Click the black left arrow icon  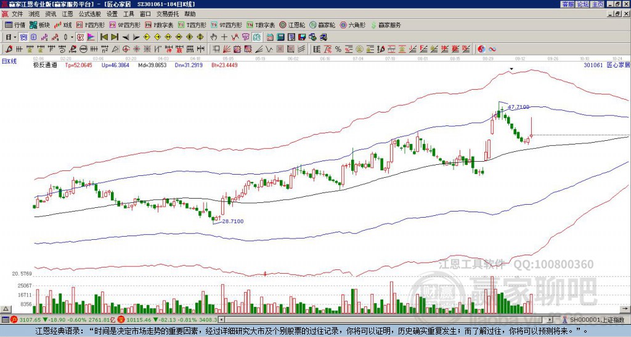click(x=125, y=37)
